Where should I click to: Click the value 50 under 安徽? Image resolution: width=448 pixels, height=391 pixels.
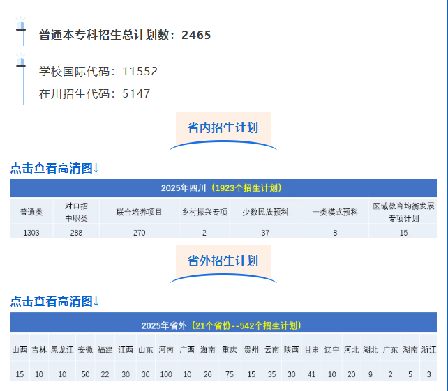pyautogui.click(x=85, y=374)
